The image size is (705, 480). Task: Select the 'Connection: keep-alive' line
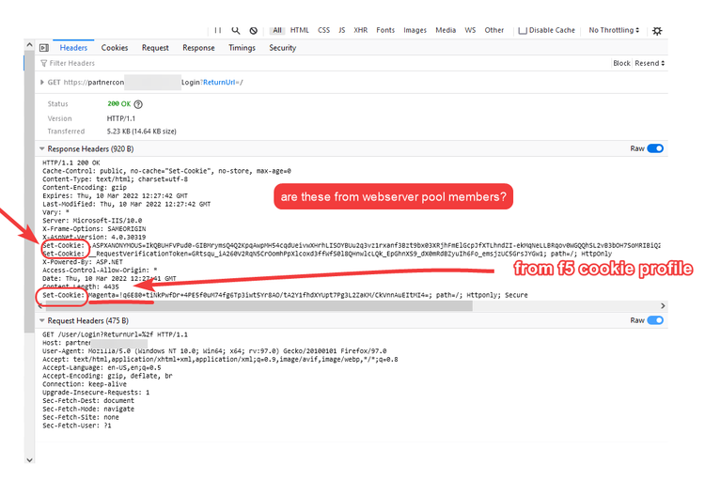[85, 384]
